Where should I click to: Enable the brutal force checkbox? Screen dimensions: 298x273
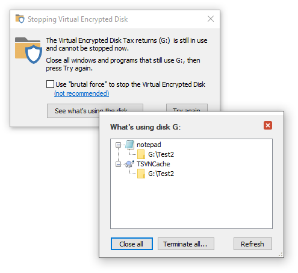coord(50,84)
